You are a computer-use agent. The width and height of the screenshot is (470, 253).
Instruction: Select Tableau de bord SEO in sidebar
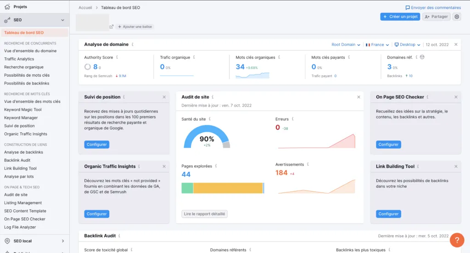(35, 33)
